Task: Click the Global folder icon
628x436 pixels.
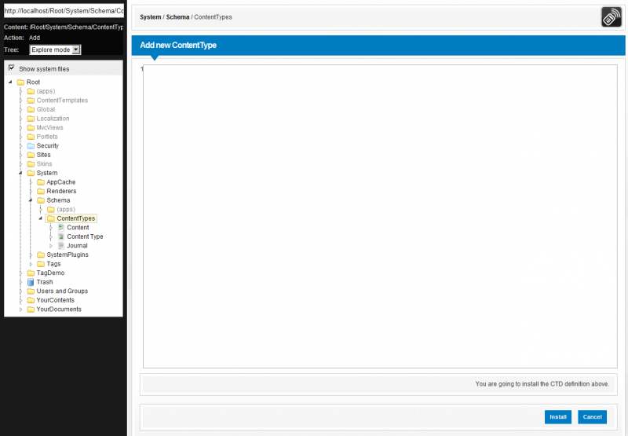Action: tap(31, 109)
